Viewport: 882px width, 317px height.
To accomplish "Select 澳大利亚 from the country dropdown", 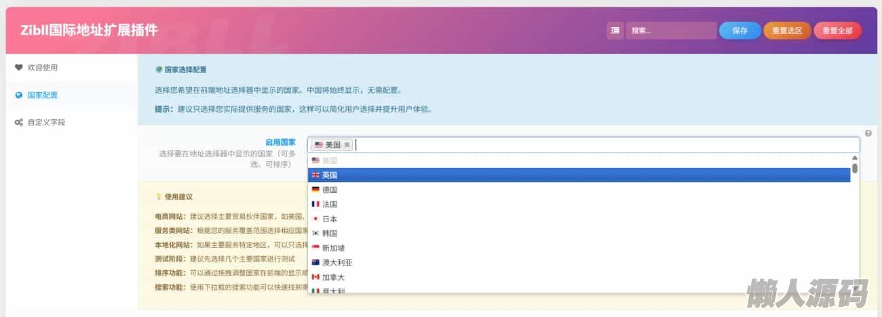I will point(579,262).
